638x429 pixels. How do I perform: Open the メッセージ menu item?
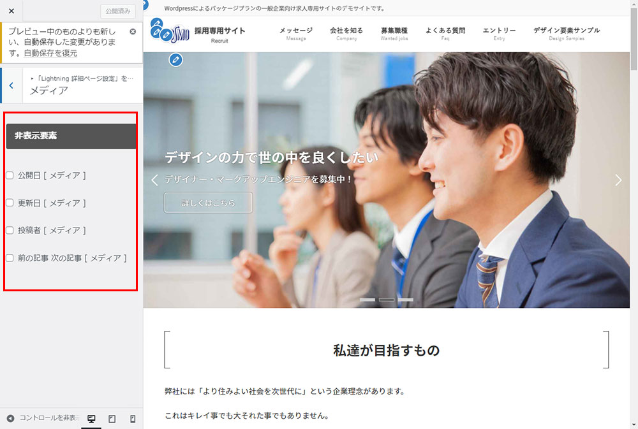click(296, 33)
